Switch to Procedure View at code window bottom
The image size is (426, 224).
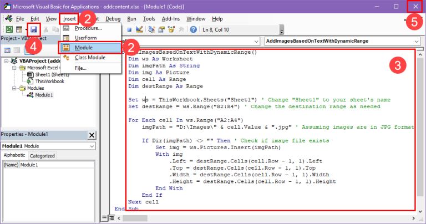point(104,218)
